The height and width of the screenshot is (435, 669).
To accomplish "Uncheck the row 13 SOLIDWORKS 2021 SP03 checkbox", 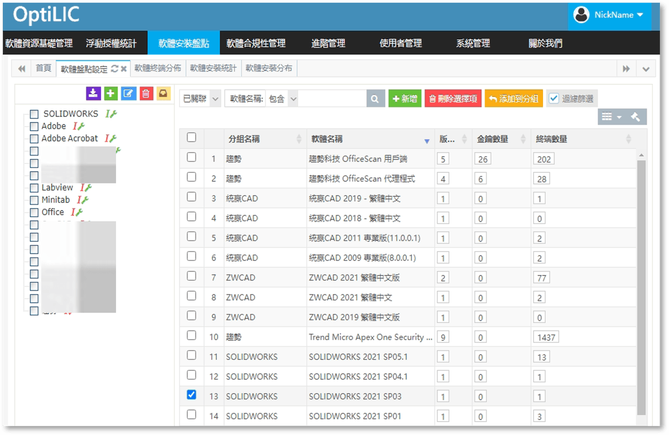I will tap(191, 395).
